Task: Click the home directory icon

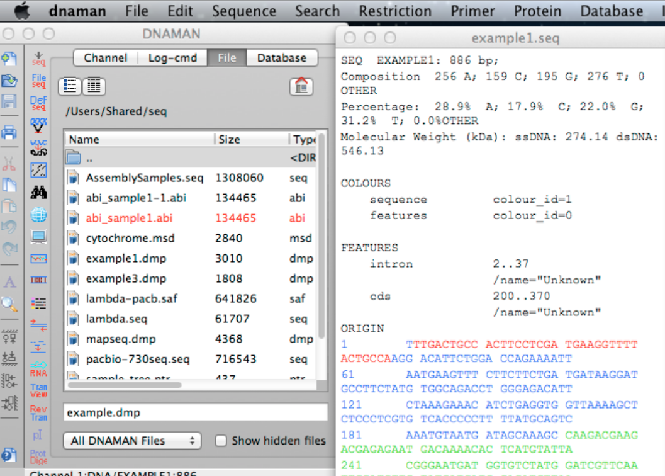Action: 301,86
